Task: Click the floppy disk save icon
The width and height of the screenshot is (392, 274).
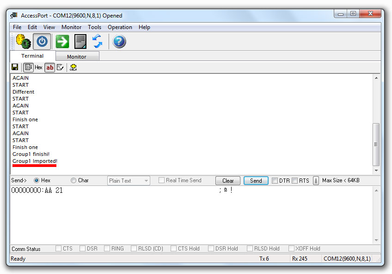Action: 15,67
